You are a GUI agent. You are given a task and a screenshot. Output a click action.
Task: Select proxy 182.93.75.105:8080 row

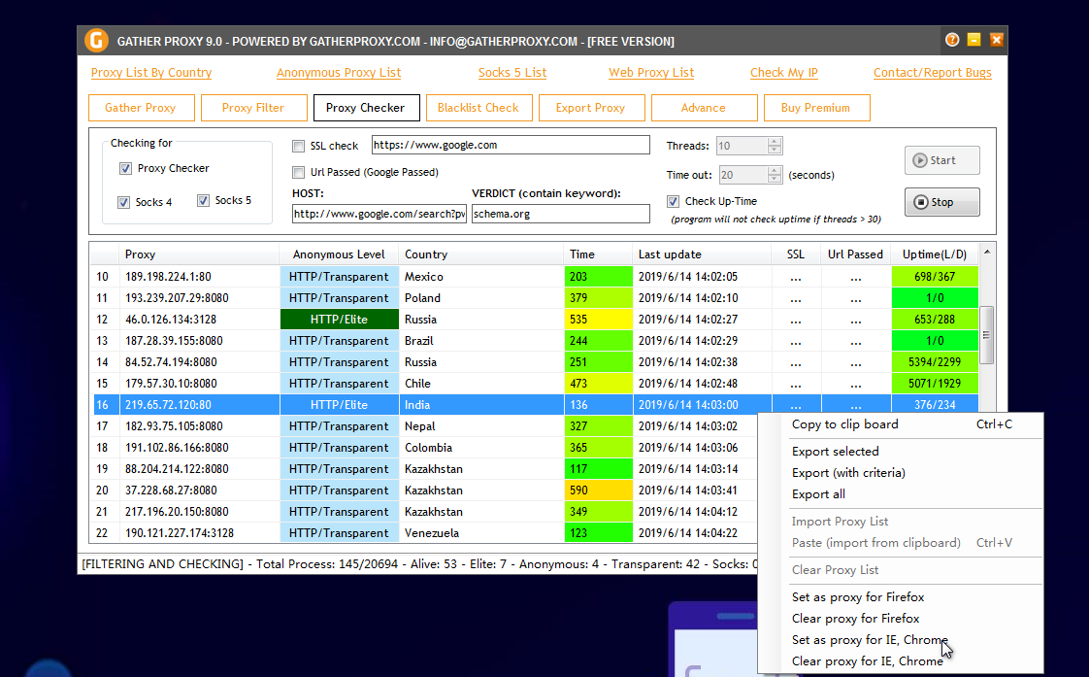click(425, 426)
